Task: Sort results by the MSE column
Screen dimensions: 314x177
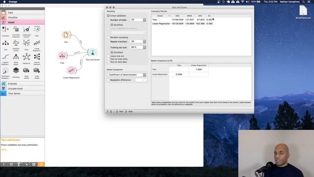Action: click(x=178, y=16)
